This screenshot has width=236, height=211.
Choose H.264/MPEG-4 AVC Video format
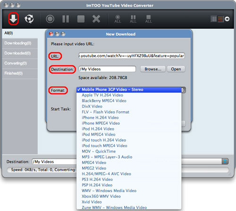[129, 174]
